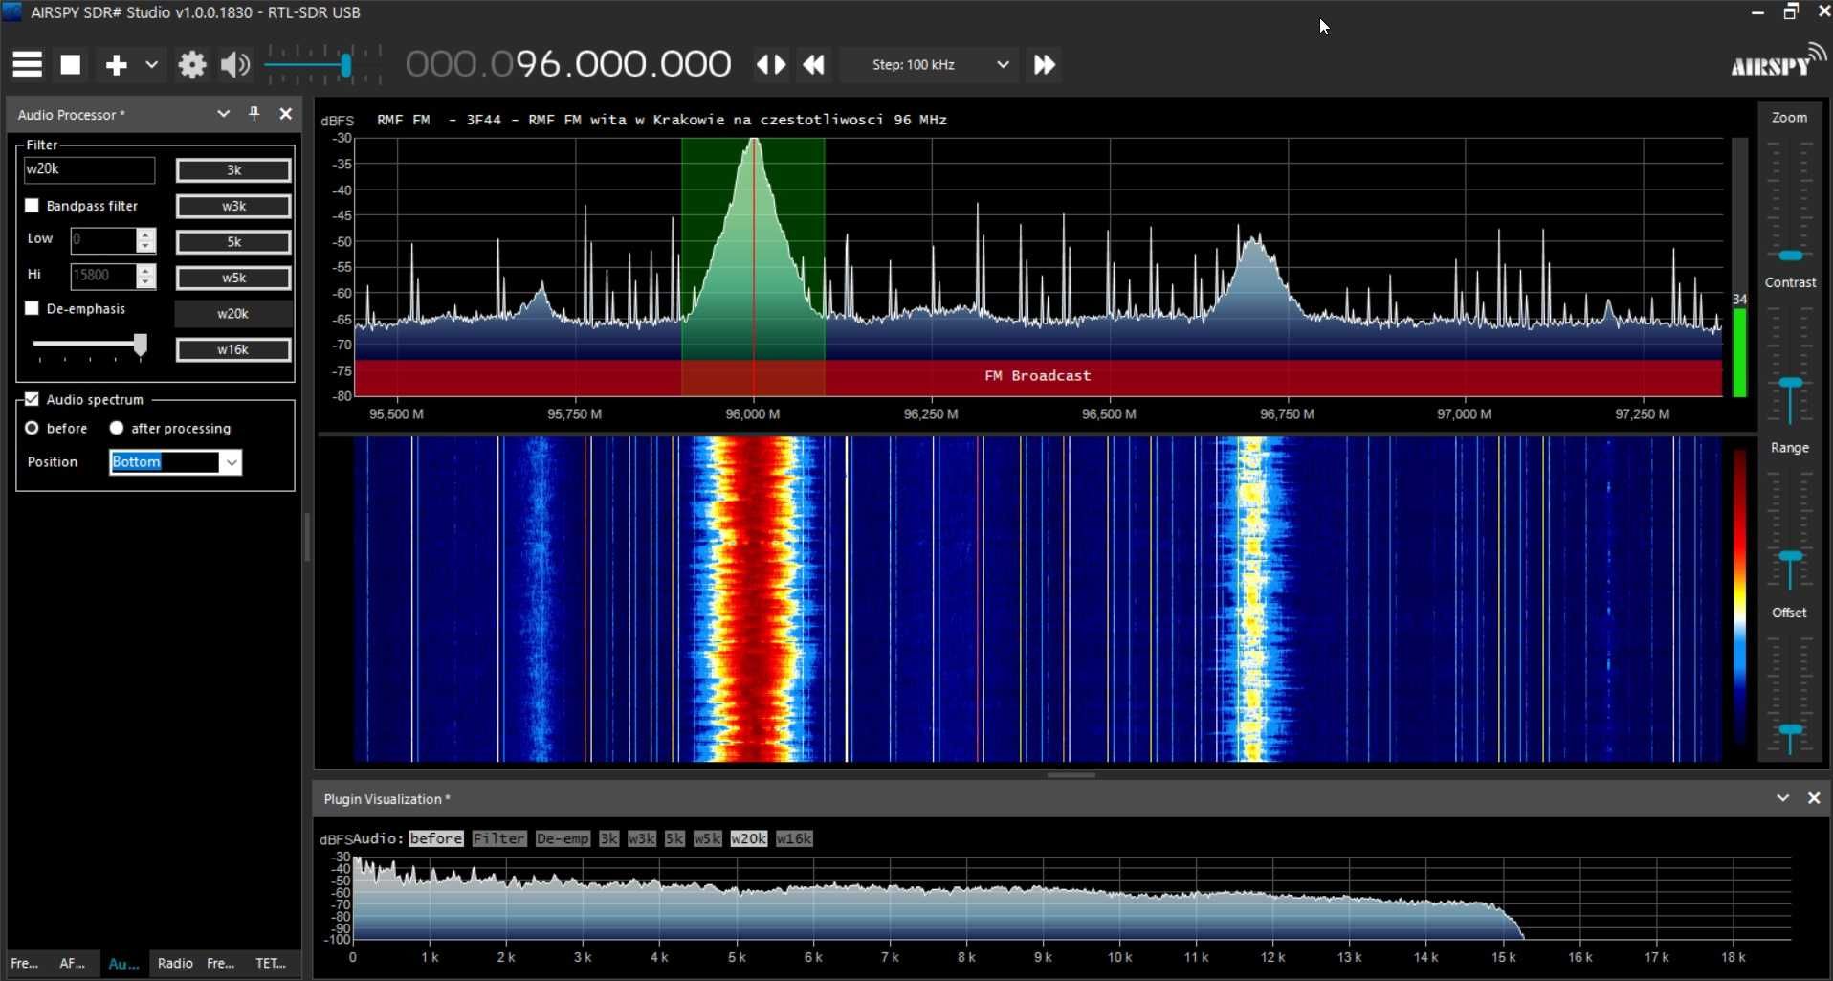Select after processing radio button
The height and width of the screenshot is (981, 1833).
[117, 428]
